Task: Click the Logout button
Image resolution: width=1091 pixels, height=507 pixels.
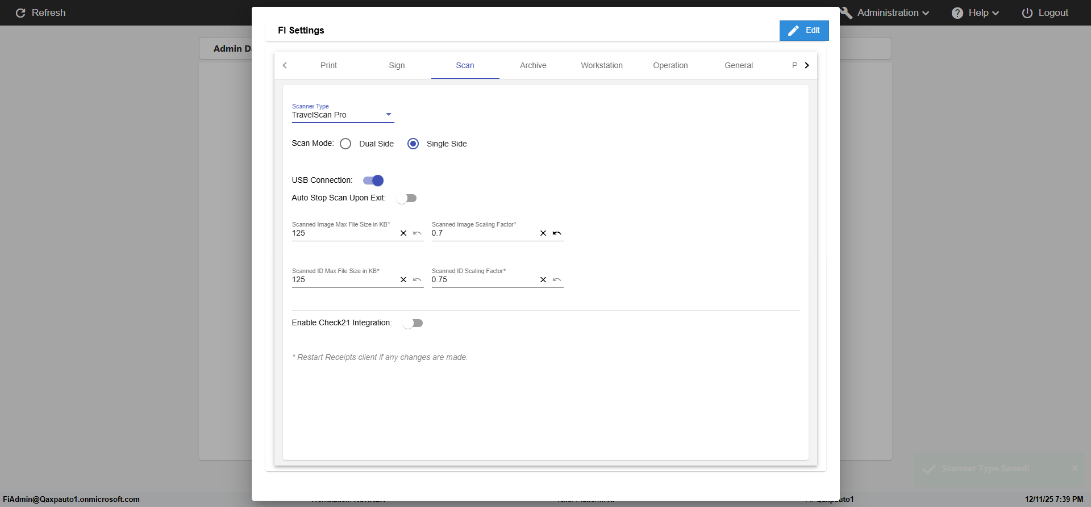Action: click(1045, 13)
